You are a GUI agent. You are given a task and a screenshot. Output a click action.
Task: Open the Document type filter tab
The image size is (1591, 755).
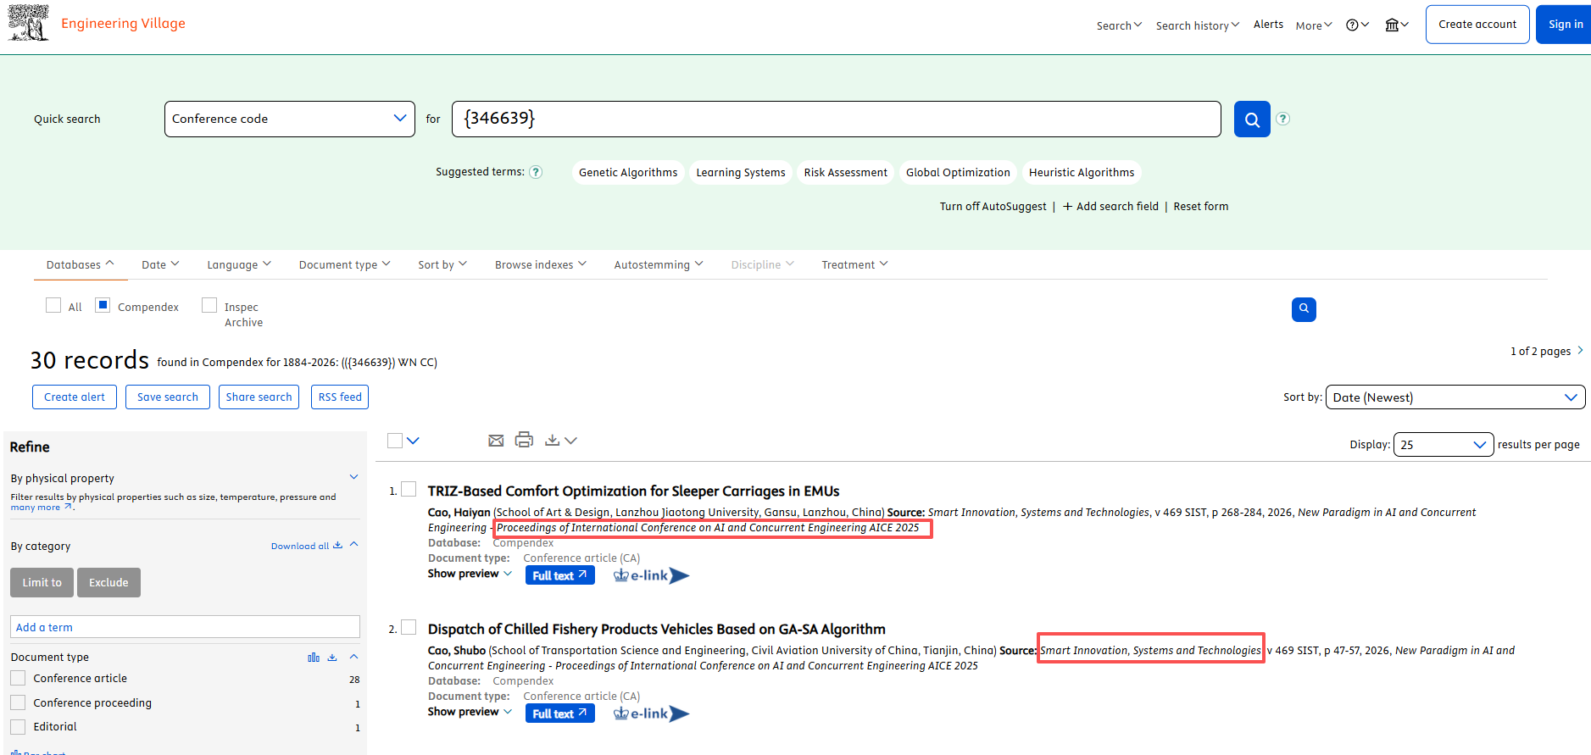[344, 265]
